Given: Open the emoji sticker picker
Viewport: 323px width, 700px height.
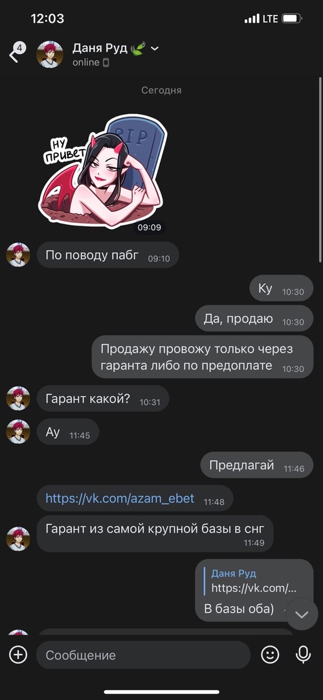Looking at the screenshot, I should pyautogui.click(x=270, y=655).
